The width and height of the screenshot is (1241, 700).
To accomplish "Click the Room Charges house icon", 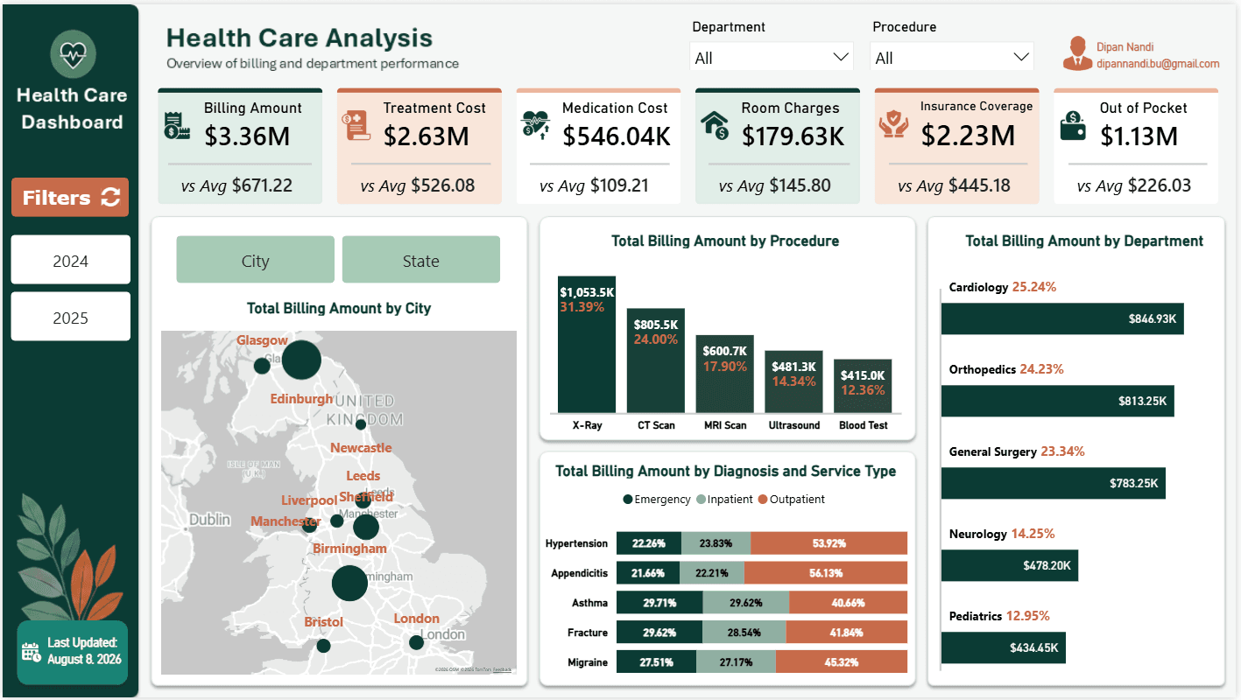I will [x=715, y=124].
